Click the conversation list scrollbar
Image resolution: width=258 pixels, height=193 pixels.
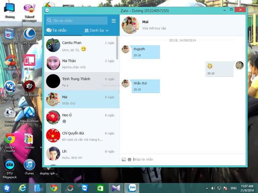pos(117,48)
